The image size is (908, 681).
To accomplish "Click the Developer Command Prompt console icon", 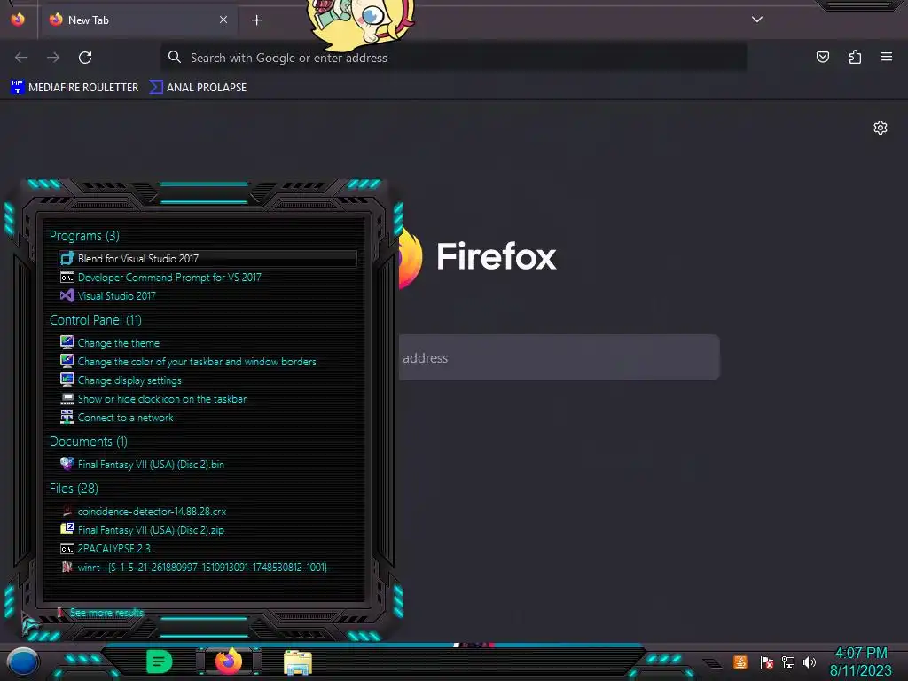I will [67, 278].
